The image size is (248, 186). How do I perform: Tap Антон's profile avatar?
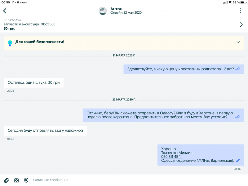103,11
